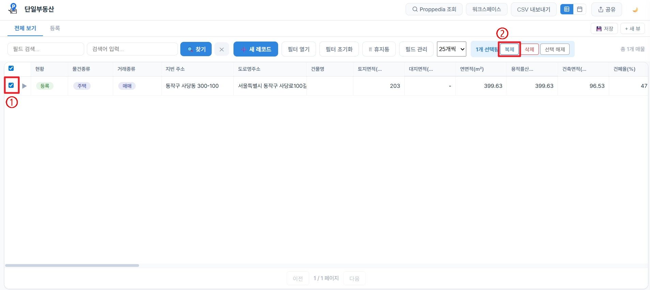Screen dimensions: 650x290
Task: Add a new view with + 새 뷰
Action: [x=632, y=29]
